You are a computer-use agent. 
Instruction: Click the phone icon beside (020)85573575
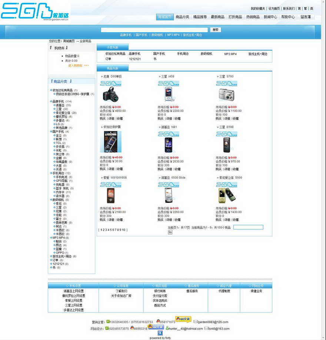coord(107,328)
